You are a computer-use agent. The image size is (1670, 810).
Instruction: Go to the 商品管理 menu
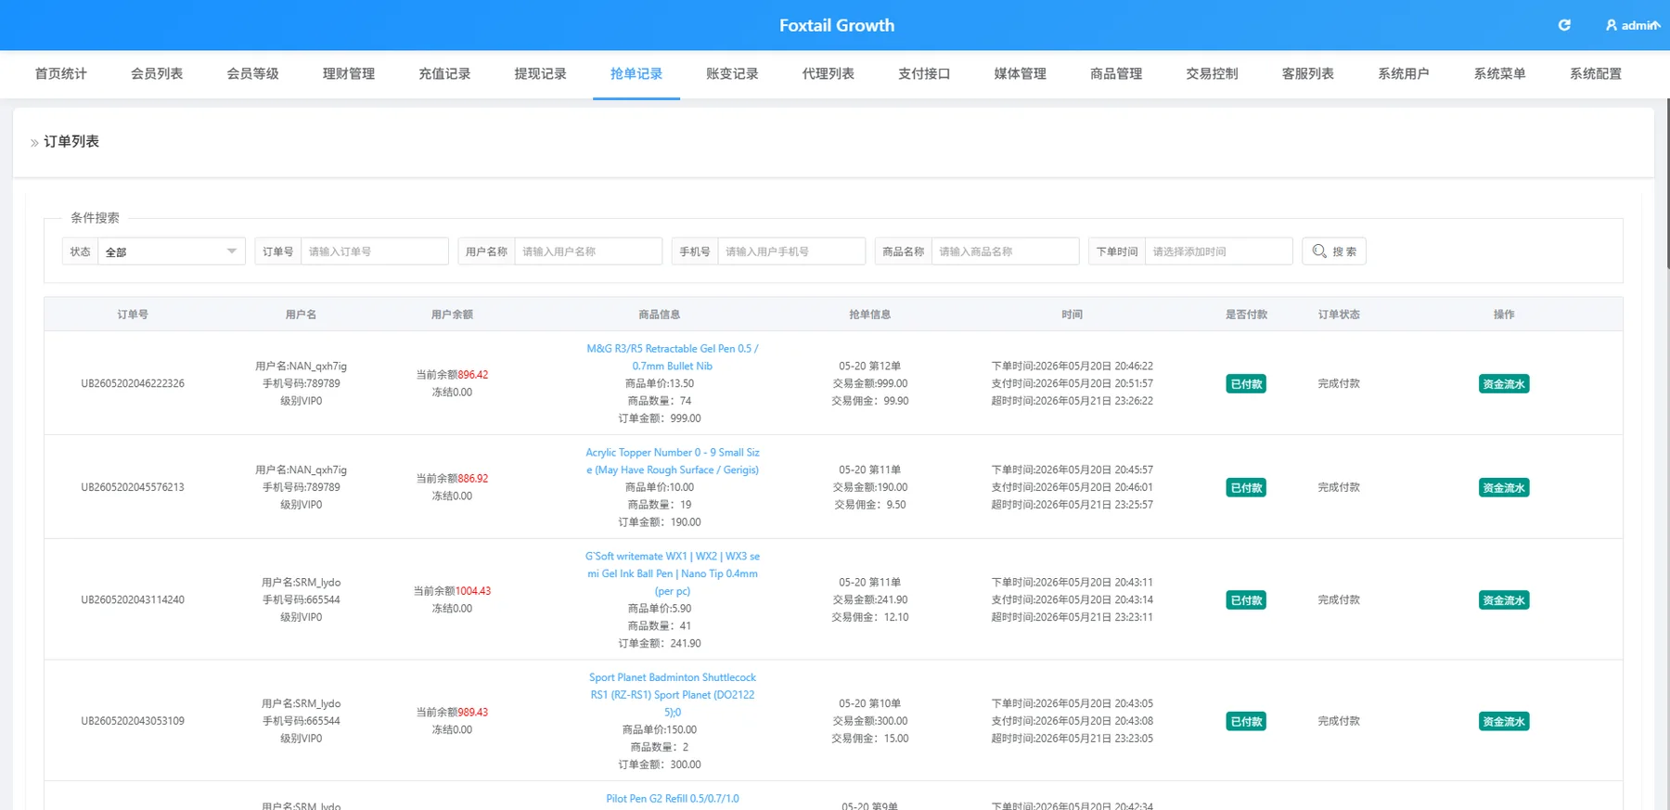(x=1116, y=74)
